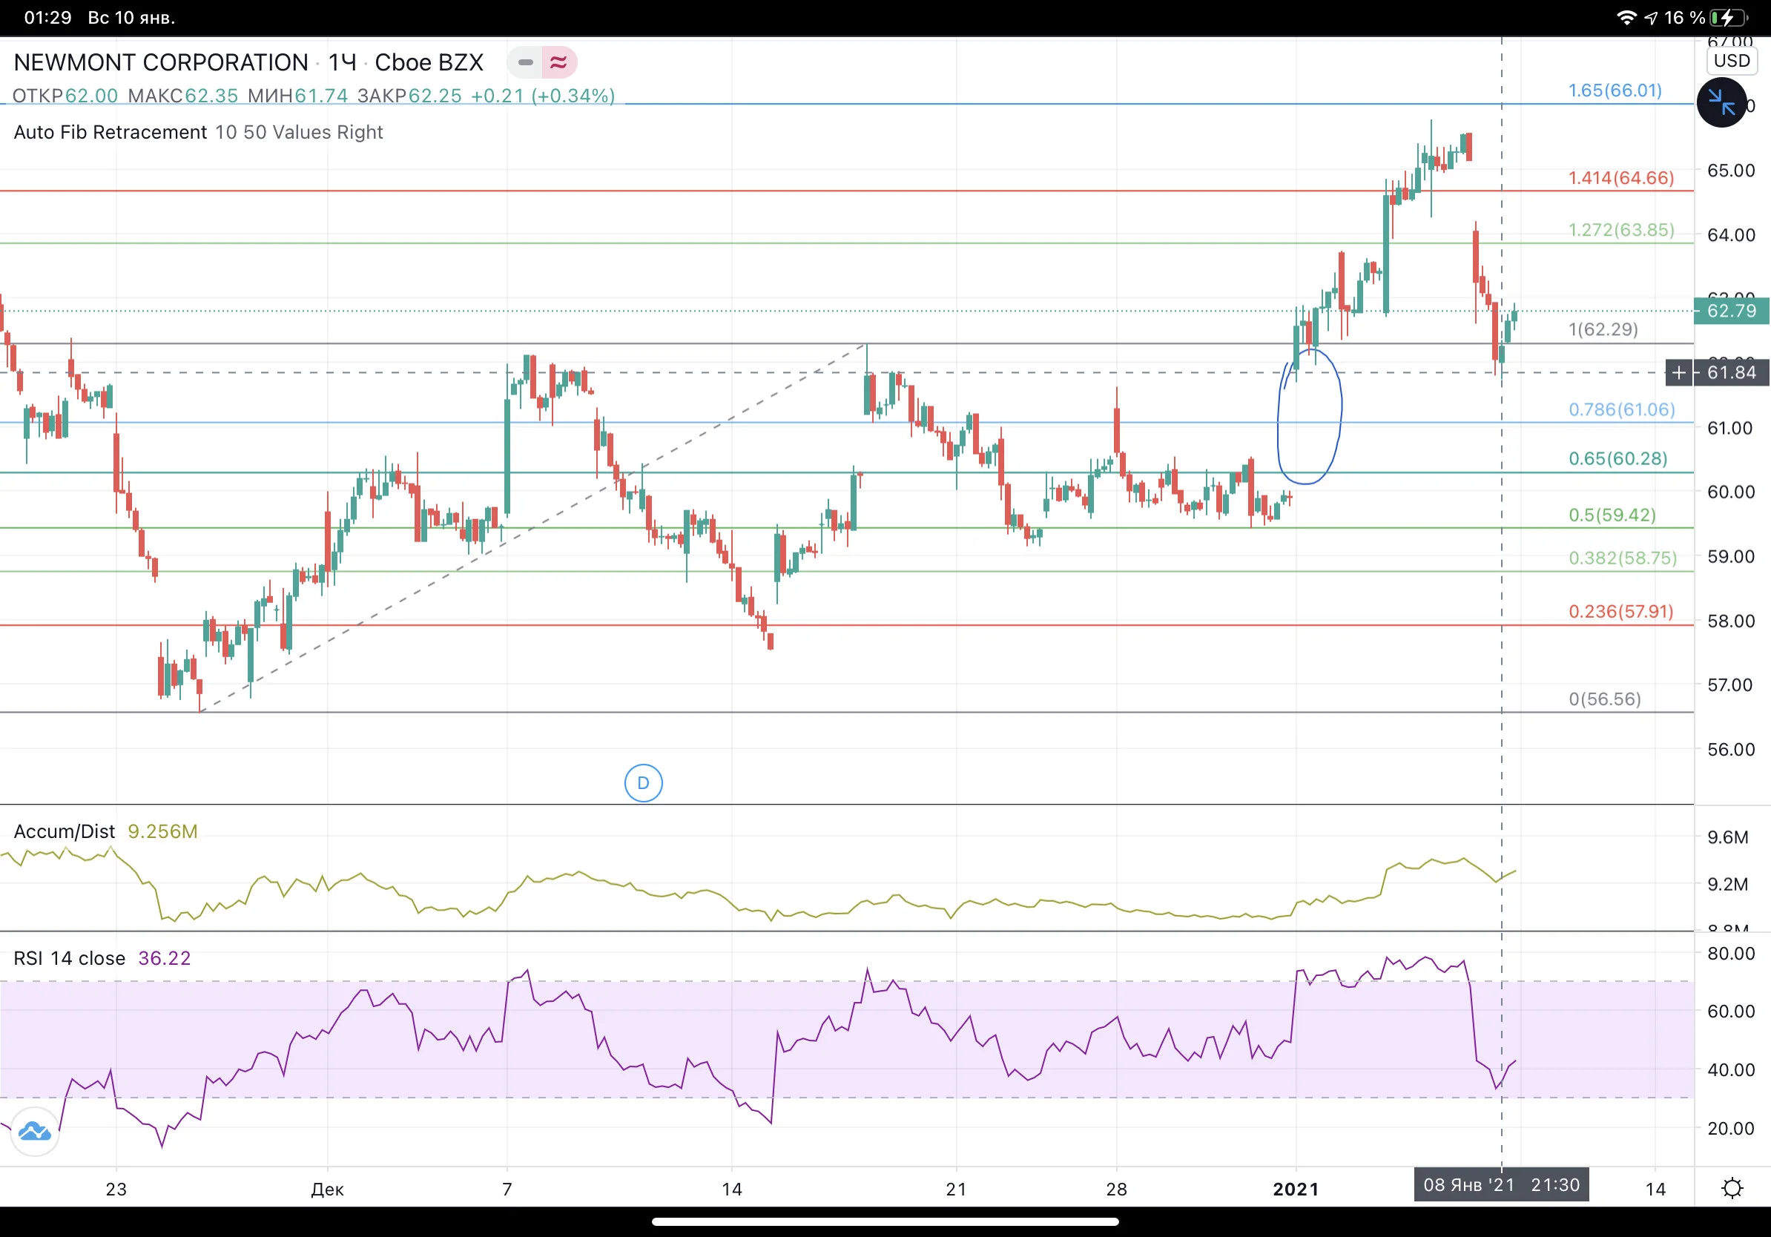
Task: Tap the 64.00 price scale label
Action: coord(1730,235)
